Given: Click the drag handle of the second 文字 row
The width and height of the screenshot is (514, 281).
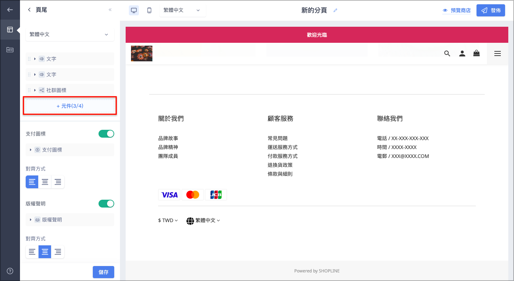Looking at the screenshot, I should tap(29, 75).
